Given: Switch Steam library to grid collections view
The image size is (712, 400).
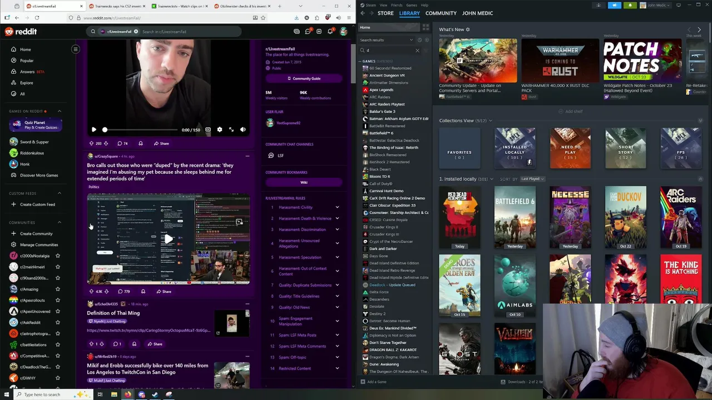Looking at the screenshot, I should click(x=426, y=27).
